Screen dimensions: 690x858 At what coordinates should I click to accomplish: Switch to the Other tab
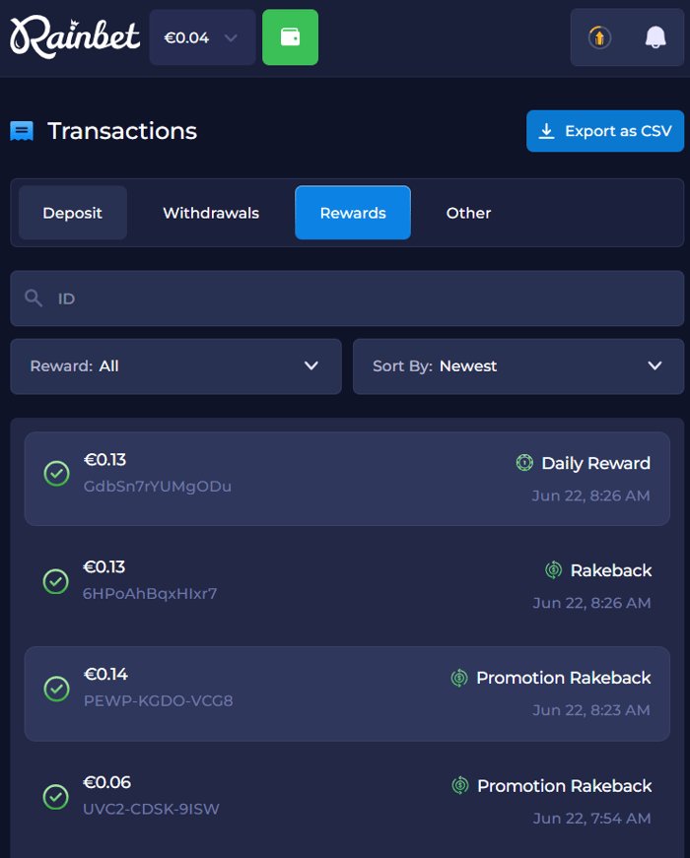[x=469, y=213]
